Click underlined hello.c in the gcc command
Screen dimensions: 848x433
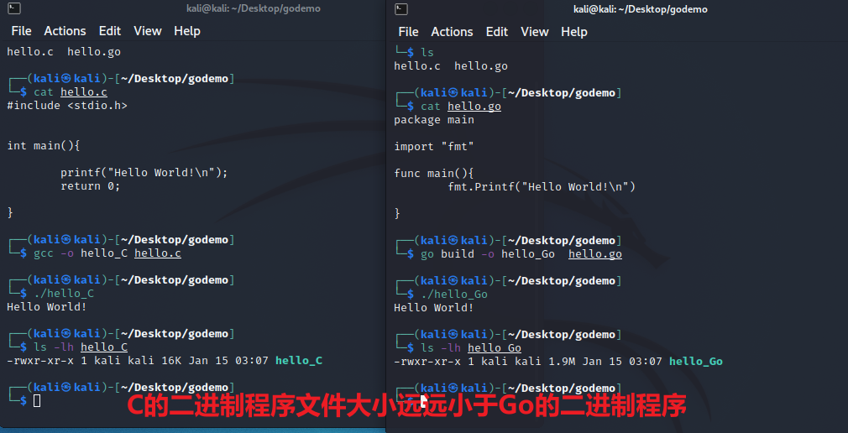point(157,253)
